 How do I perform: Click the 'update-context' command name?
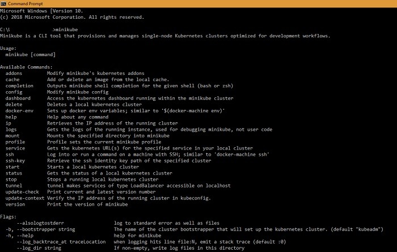(25, 198)
